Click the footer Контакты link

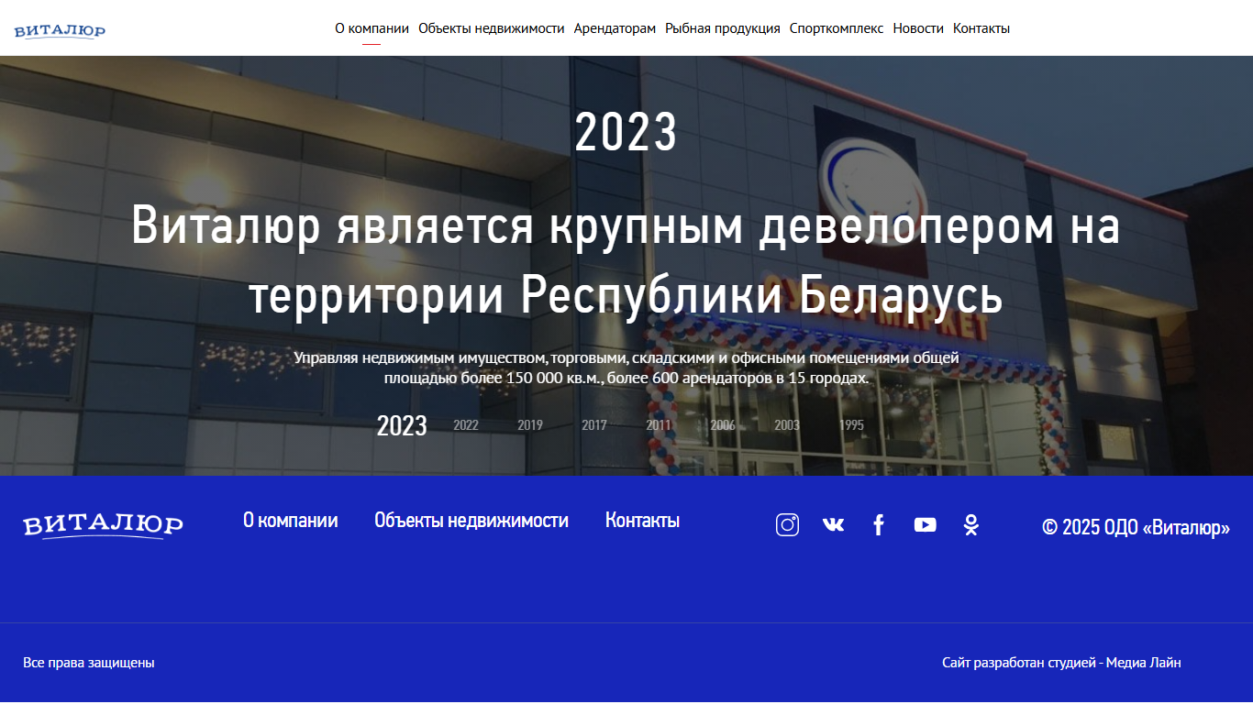pos(642,521)
